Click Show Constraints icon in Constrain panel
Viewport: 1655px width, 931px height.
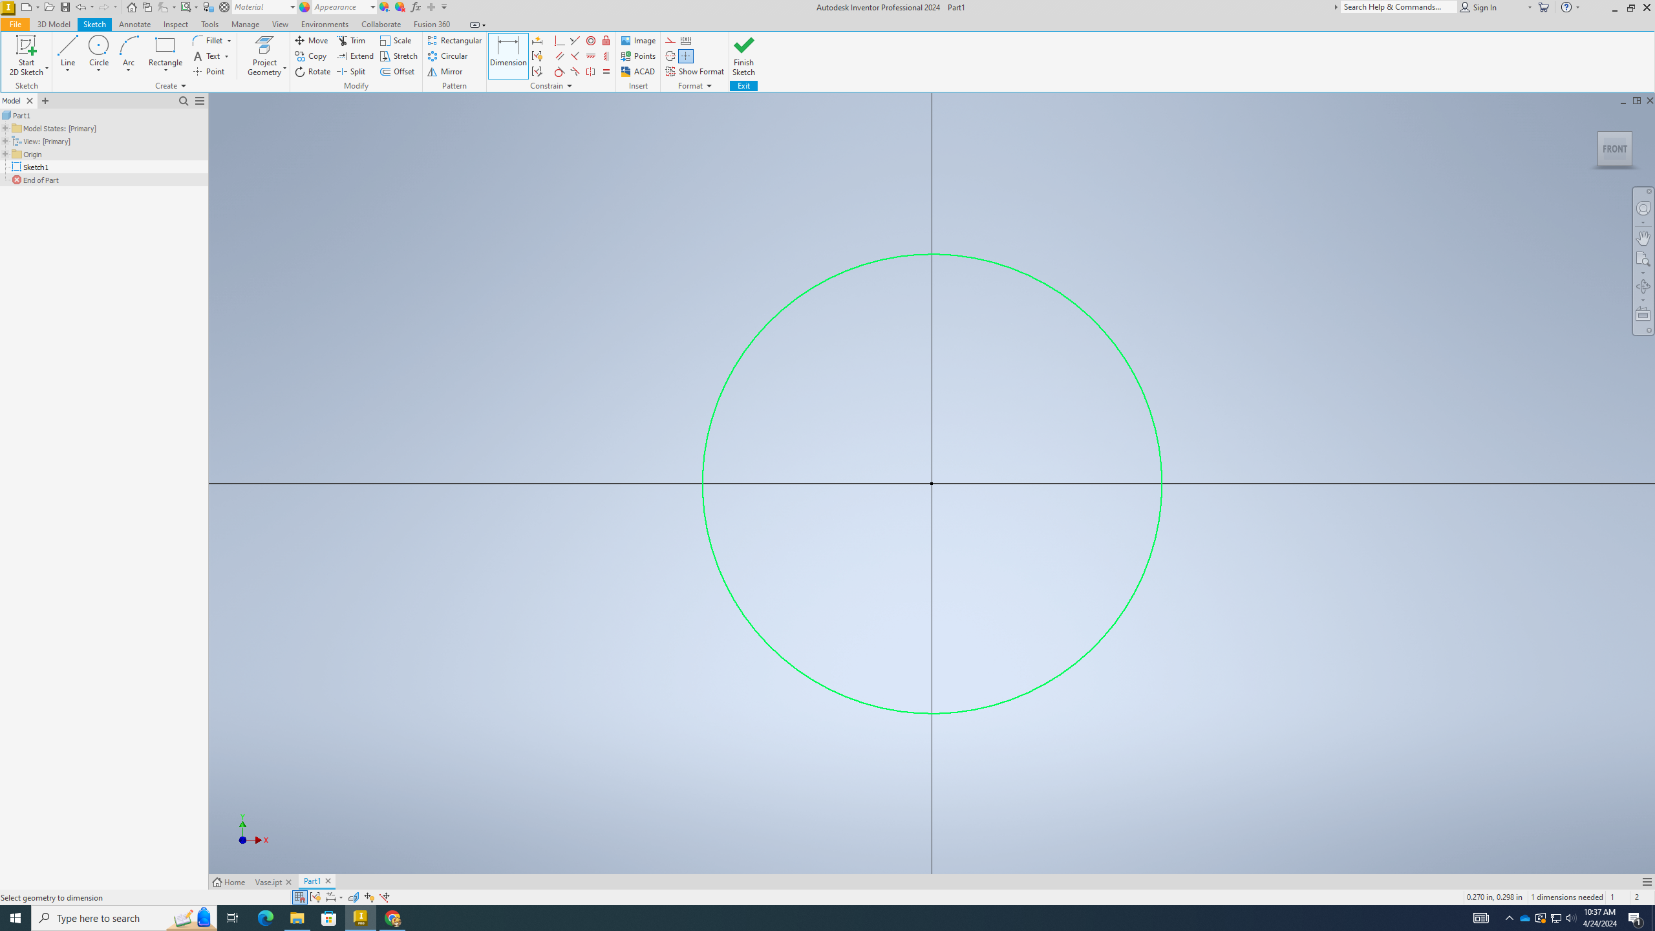pyautogui.click(x=537, y=56)
